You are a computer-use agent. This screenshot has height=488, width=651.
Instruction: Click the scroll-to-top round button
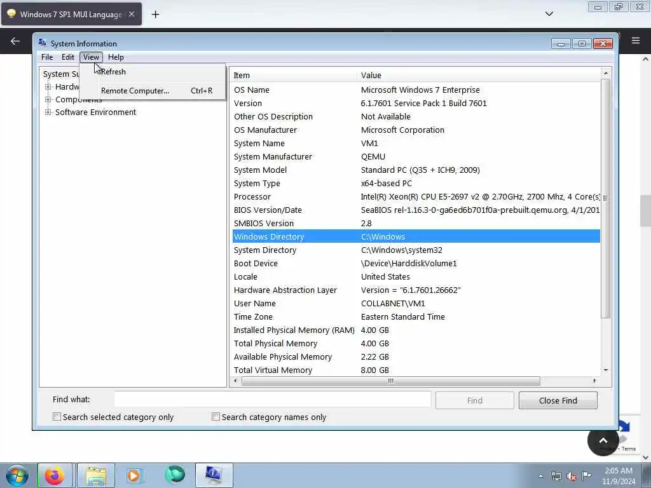(x=603, y=440)
